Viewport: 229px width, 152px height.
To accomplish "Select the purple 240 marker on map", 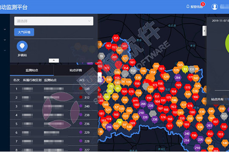I will click(x=187, y=134).
